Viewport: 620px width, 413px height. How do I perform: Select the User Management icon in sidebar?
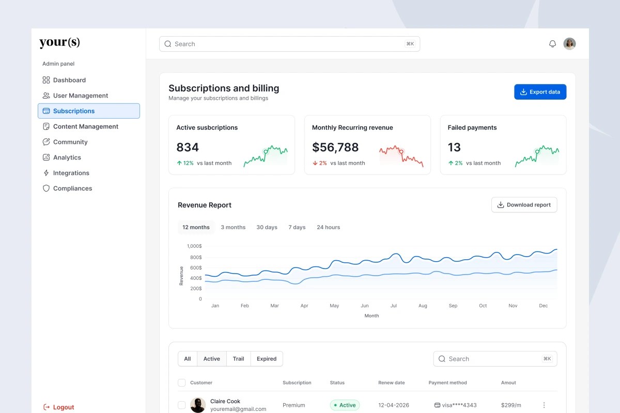[x=45, y=96]
